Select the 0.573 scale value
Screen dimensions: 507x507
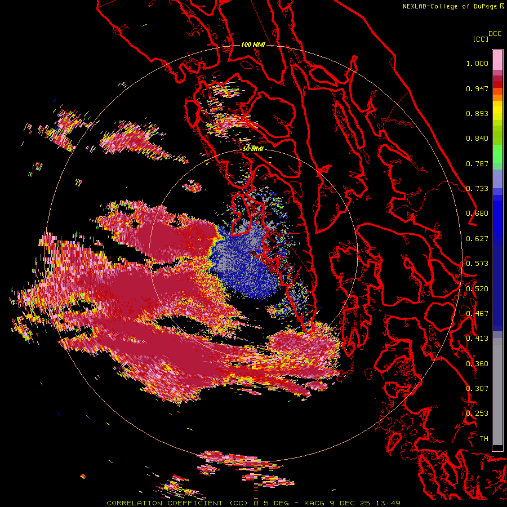point(477,264)
